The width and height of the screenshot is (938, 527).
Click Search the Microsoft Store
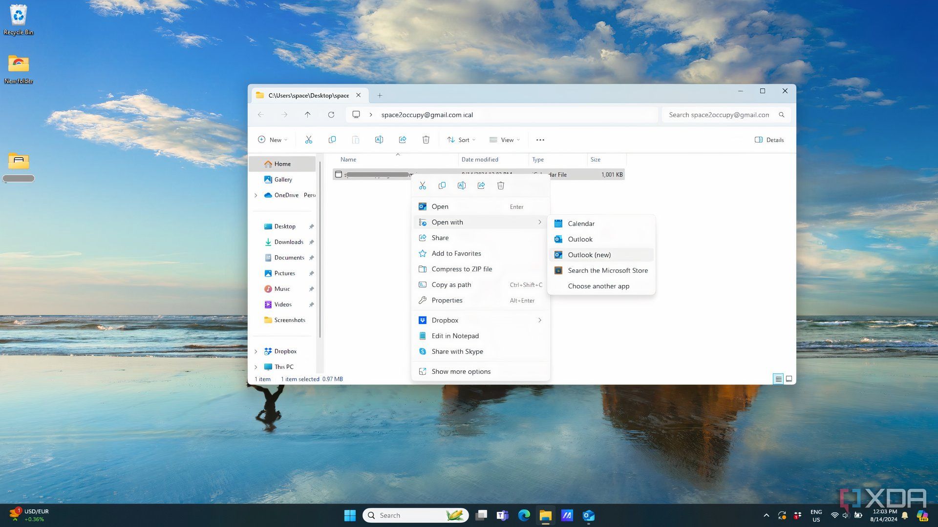pyautogui.click(x=601, y=270)
